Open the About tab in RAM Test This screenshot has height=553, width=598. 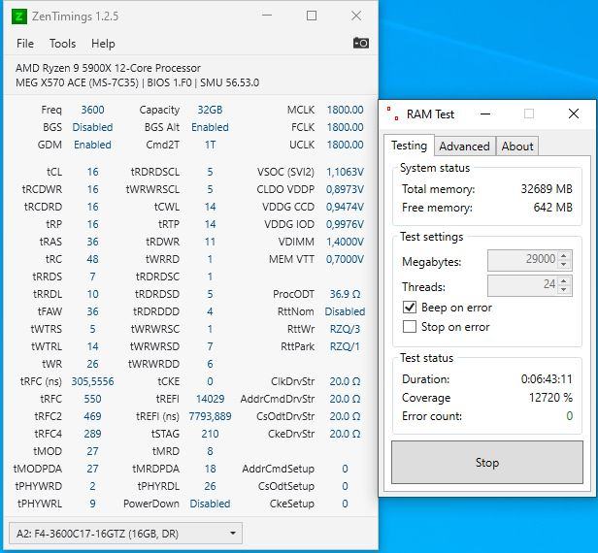coord(517,146)
